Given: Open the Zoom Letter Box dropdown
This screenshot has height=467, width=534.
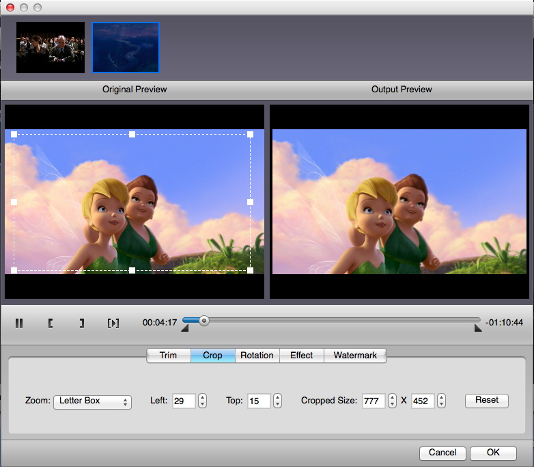Looking at the screenshot, I should coord(92,401).
